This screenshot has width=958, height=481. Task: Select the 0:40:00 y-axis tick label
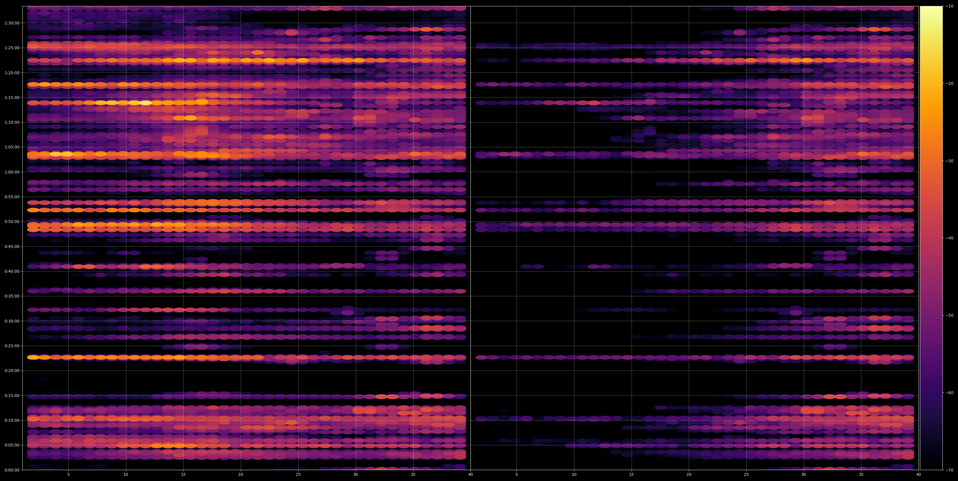tap(12, 271)
